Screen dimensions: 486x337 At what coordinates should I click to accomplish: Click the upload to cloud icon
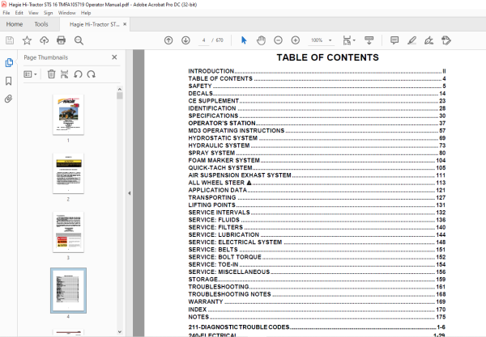tap(44, 40)
